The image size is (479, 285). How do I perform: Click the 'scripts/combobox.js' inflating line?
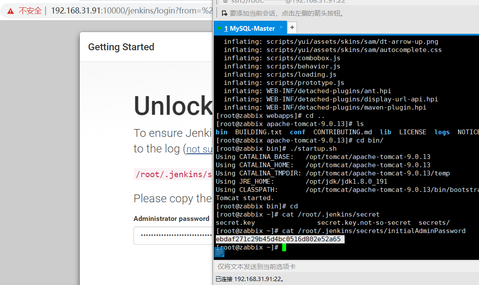pyautogui.click(x=282, y=58)
